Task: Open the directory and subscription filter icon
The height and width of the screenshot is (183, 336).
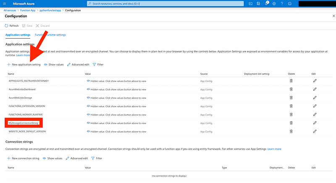Action: 258,3
